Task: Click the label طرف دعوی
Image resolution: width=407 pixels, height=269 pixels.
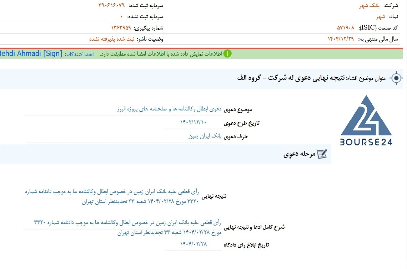Action: pyautogui.click(x=236, y=136)
